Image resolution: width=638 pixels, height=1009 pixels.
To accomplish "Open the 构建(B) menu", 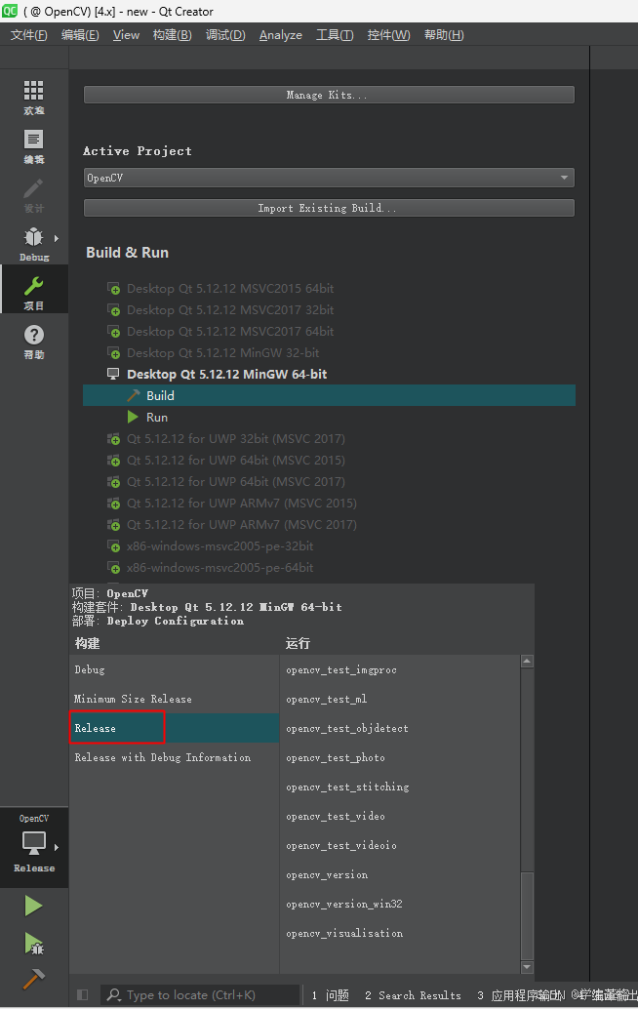I will (x=173, y=35).
